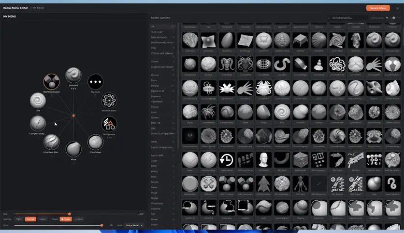Click the orange radial menu center point
The width and height of the screenshot is (404, 233).
73,116
